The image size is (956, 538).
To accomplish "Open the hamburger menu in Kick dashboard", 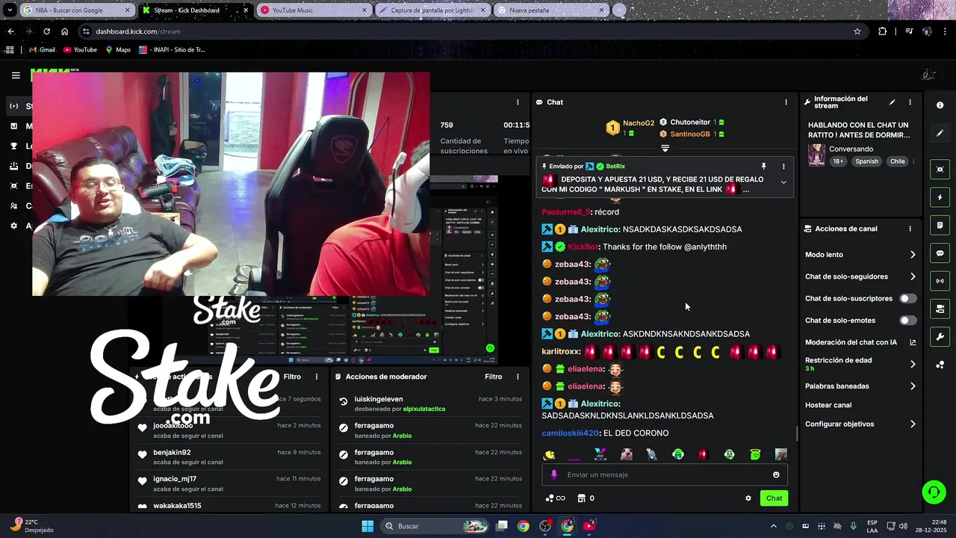I will click(16, 75).
